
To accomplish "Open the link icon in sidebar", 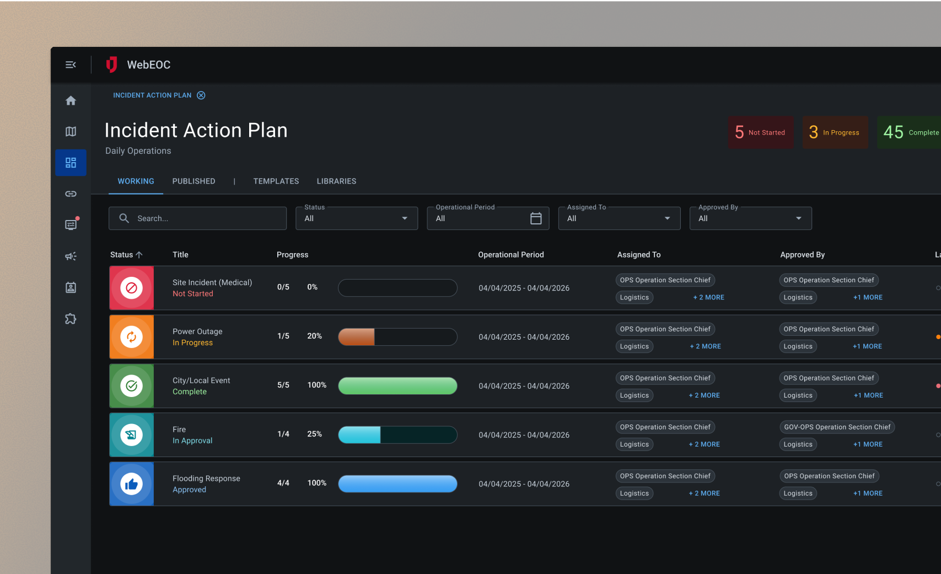I will tap(71, 194).
